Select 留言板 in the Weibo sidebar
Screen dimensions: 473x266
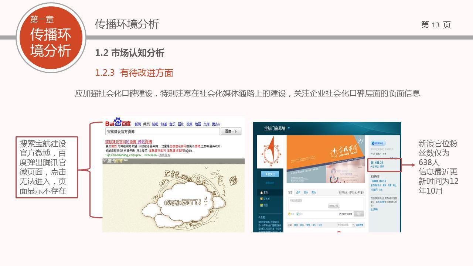point(264,199)
